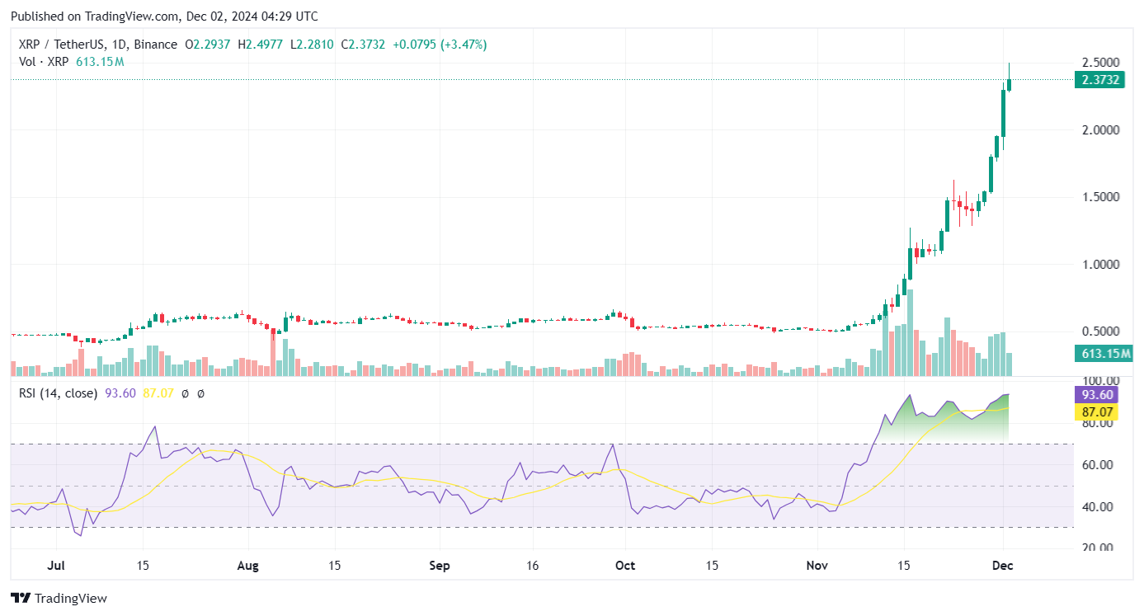1144x616 pixels.
Task: Click the purple 93.60 RSI axis tag
Action: [x=1098, y=395]
